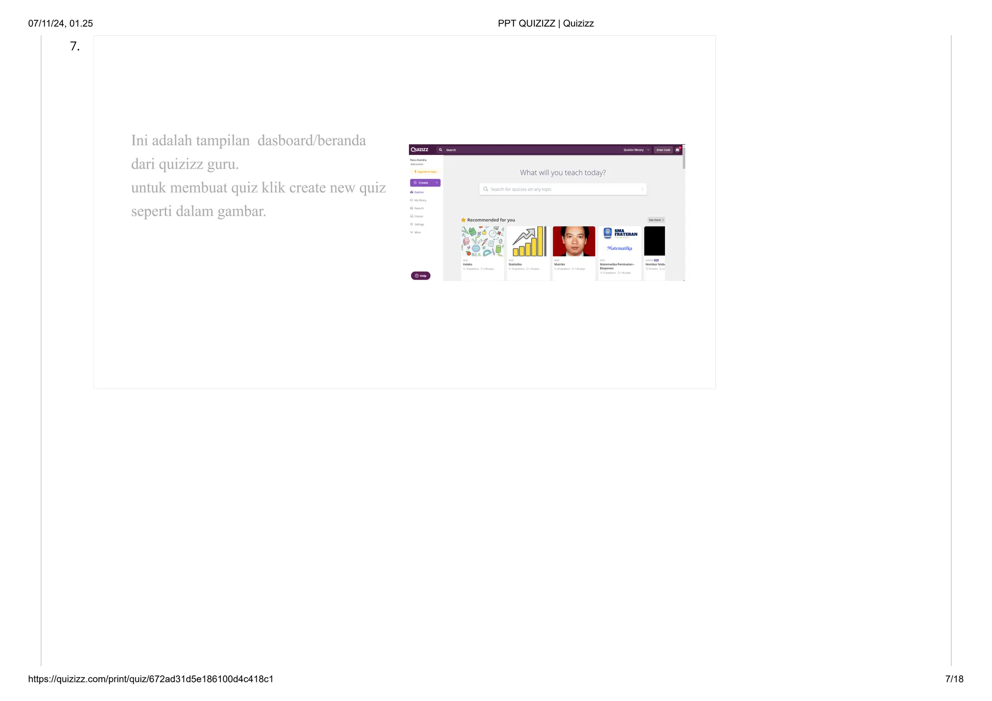Open the Explore sidebar item
Viewport: 992px width, 701px height.
418,192
